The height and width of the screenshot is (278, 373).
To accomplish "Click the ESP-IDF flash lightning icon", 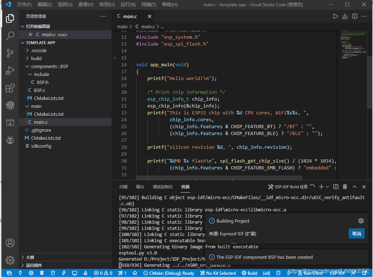I will click(x=64, y=273).
